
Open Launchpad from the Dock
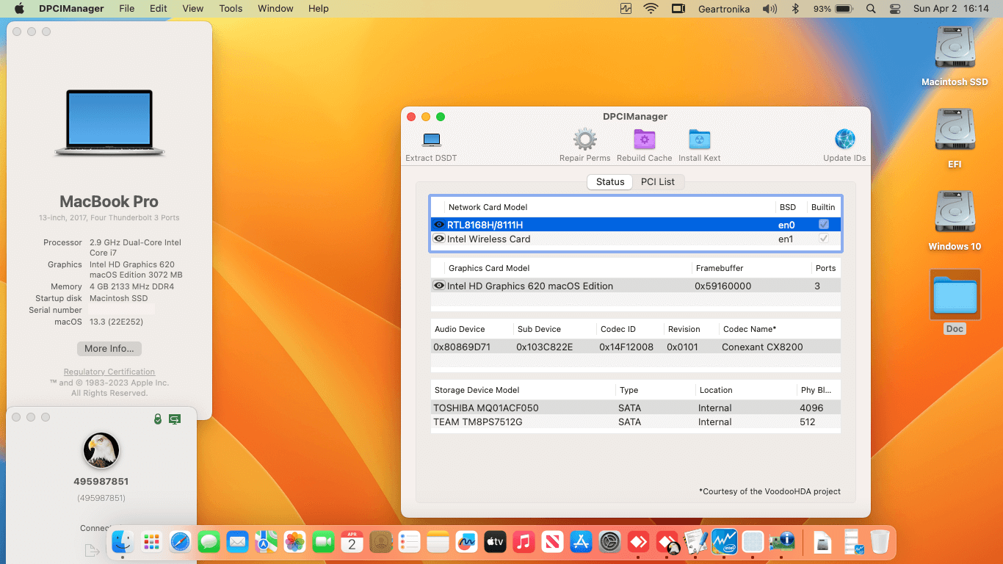click(x=151, y=542)
